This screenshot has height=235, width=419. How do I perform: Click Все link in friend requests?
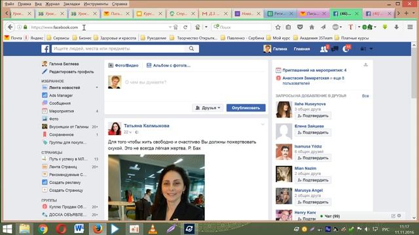(365, 96)
